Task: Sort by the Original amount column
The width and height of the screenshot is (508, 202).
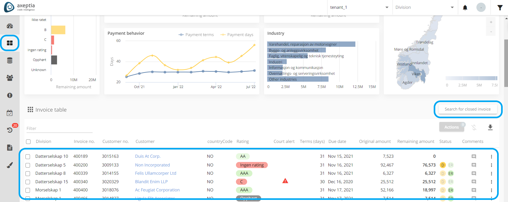Action: click(375, 141)
